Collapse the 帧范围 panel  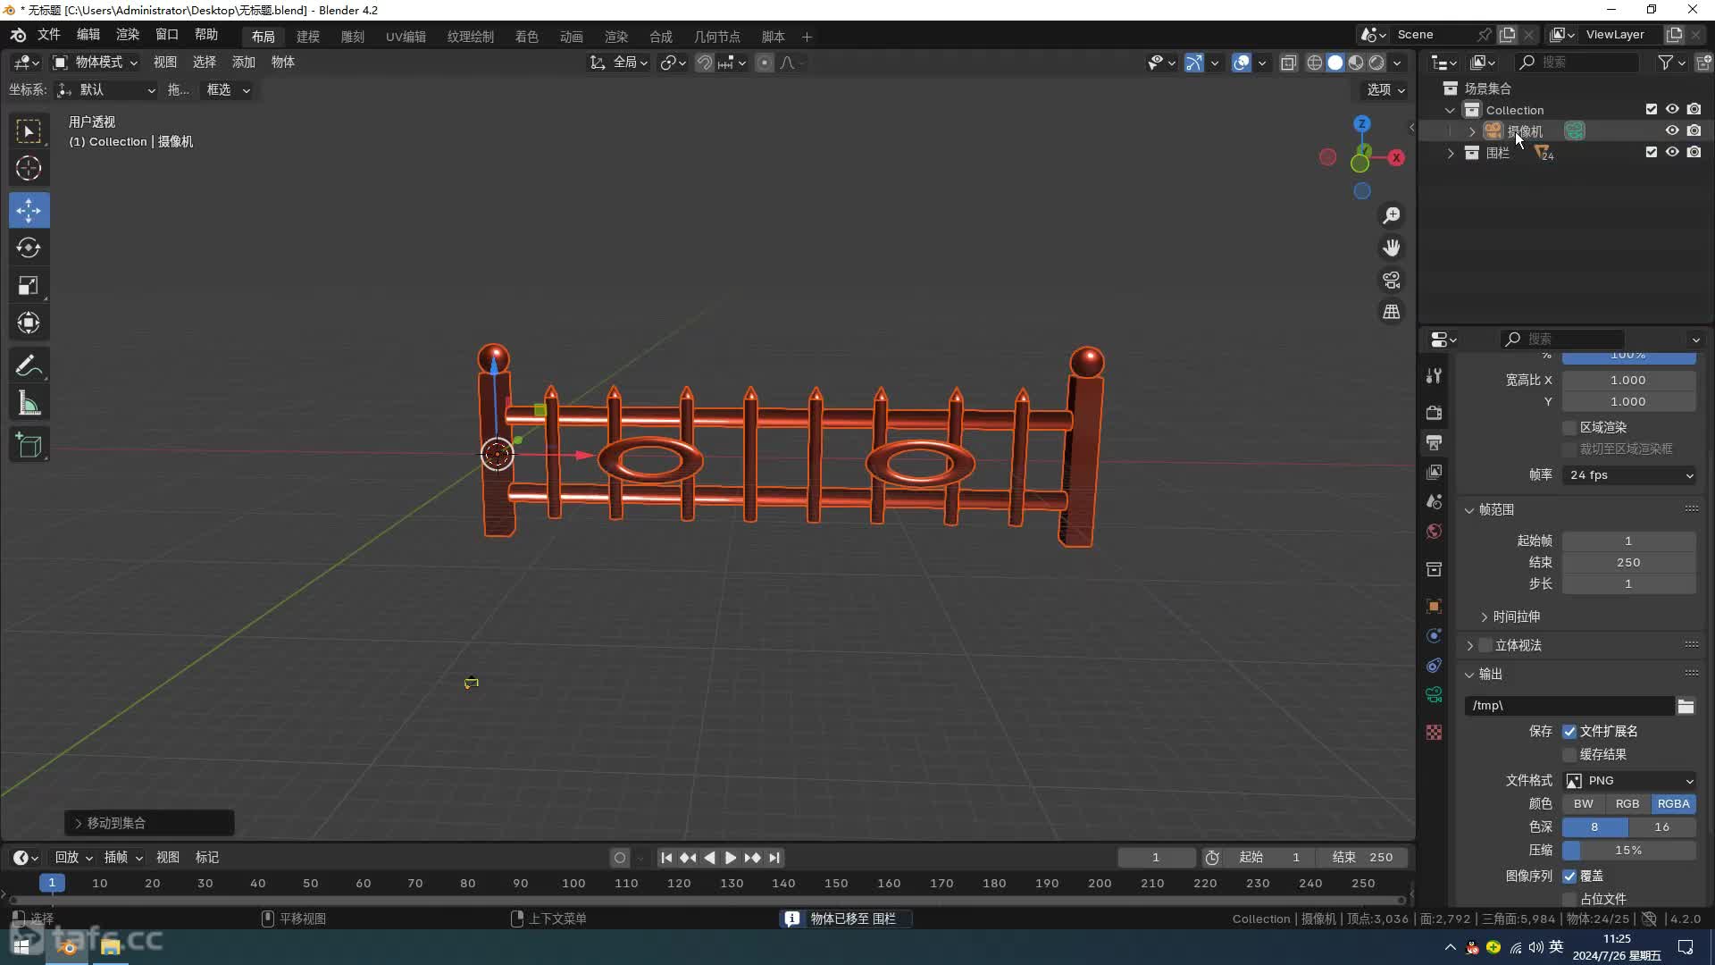[x=1469, y=510]
